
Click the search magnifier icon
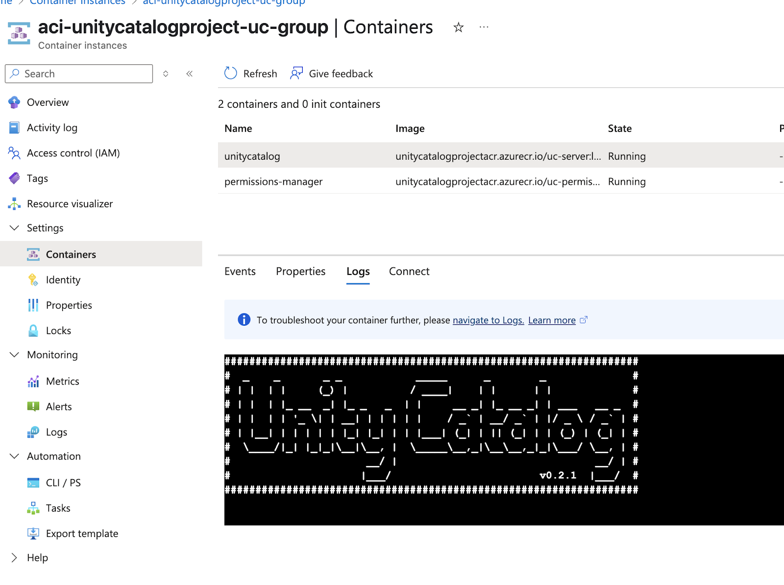[x=15, y=73]
